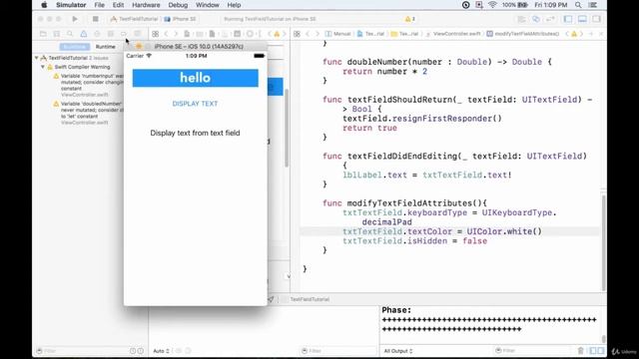Image resolution: width=639 pixels, height=359 pixels.
Task: Click the code editor vertical scrollbar
Action: coord(603,242)
